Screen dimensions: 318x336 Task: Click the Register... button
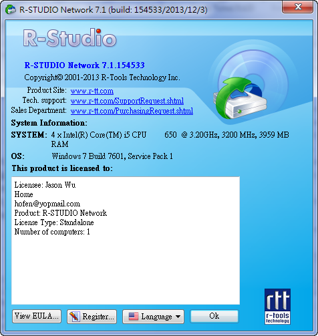tap(92, 317)
